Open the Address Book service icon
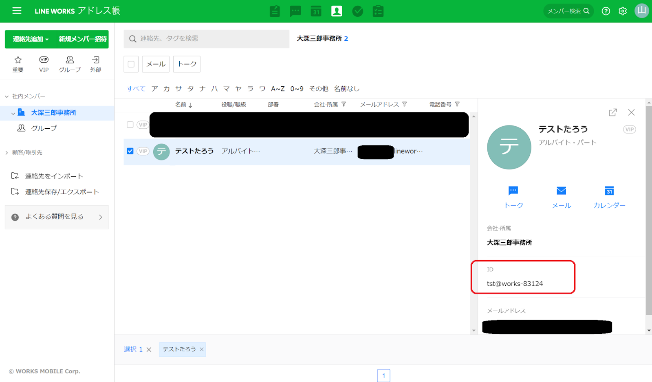This screenshot has height=382, width=652. pyautogui.click(x=337, y=11)
